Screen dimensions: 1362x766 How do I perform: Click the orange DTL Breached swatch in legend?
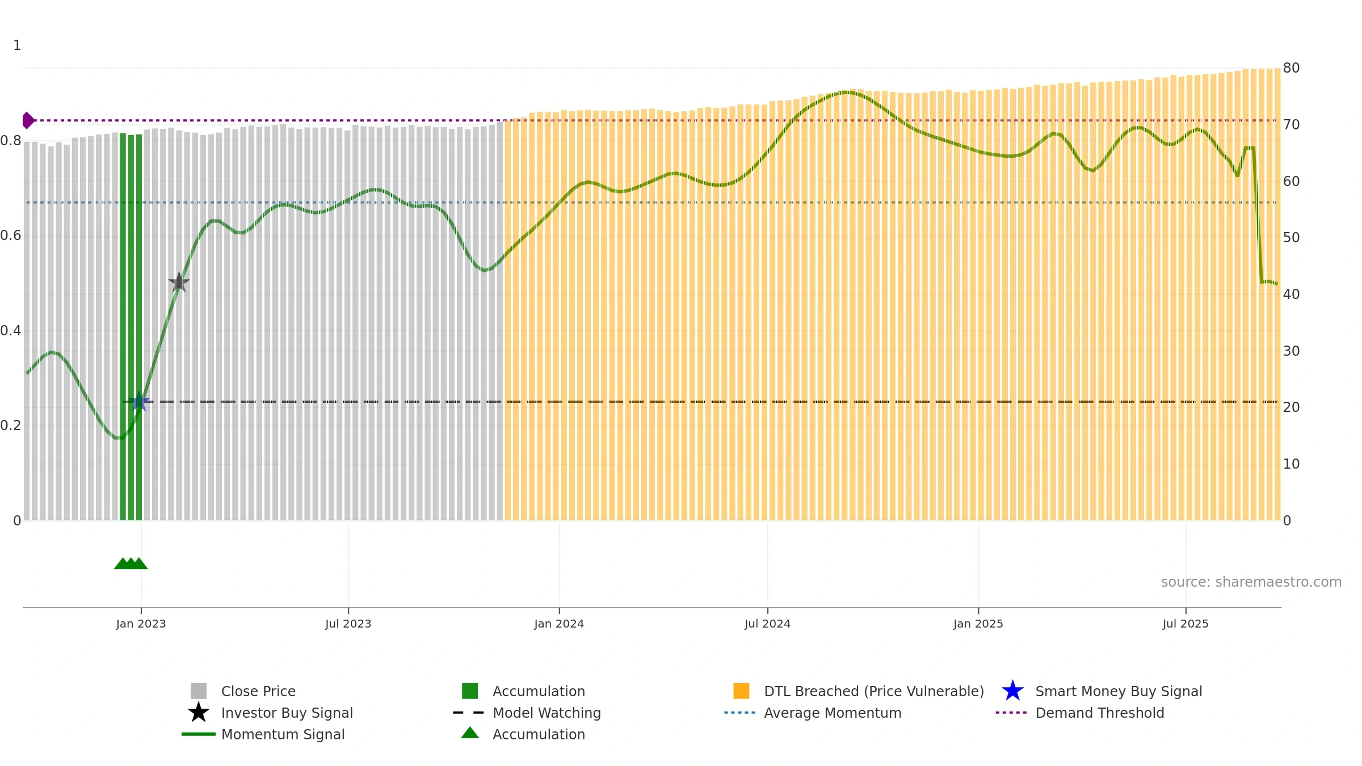(x=741, y=691)
